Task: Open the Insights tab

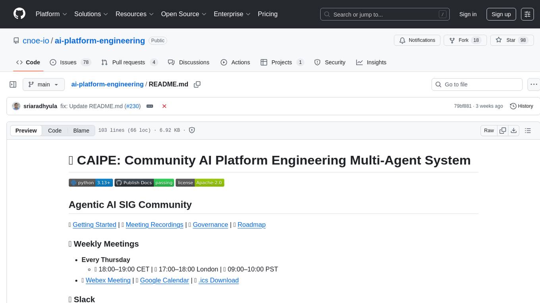Action: click(x=371, y=62)
